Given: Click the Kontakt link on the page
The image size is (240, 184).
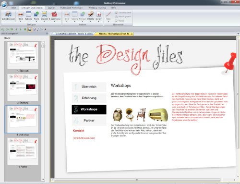Looking at the screenshot, I should pyautogui.click(x=78, y=131).
